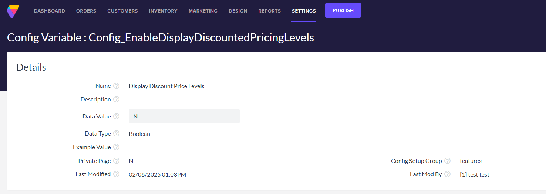
Task: Click help icon beside Last Mod By
Action: tap(447, 174)
